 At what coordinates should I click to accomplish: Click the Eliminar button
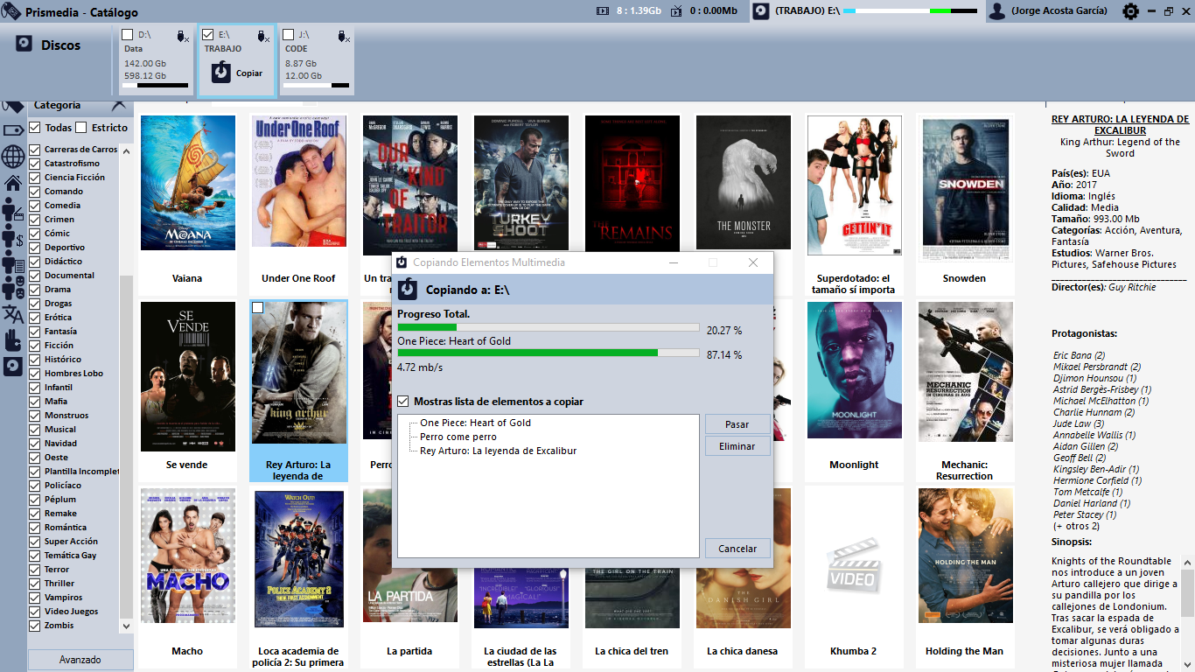(x=737, y=446)
